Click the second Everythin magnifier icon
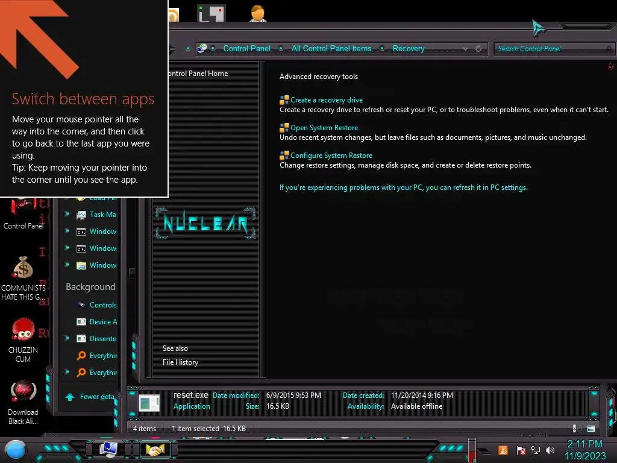Viewport: 617px width, 463px height. (x=81, y=372)
